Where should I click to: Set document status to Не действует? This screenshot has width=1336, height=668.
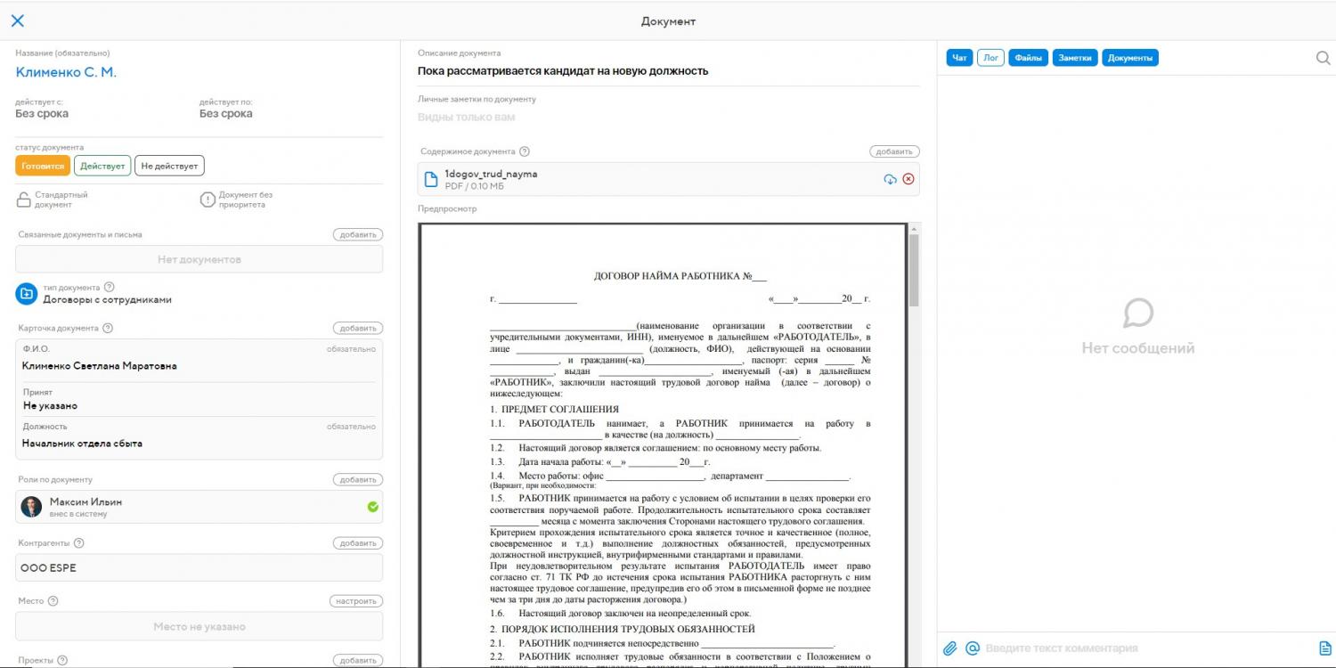(169, 166)
